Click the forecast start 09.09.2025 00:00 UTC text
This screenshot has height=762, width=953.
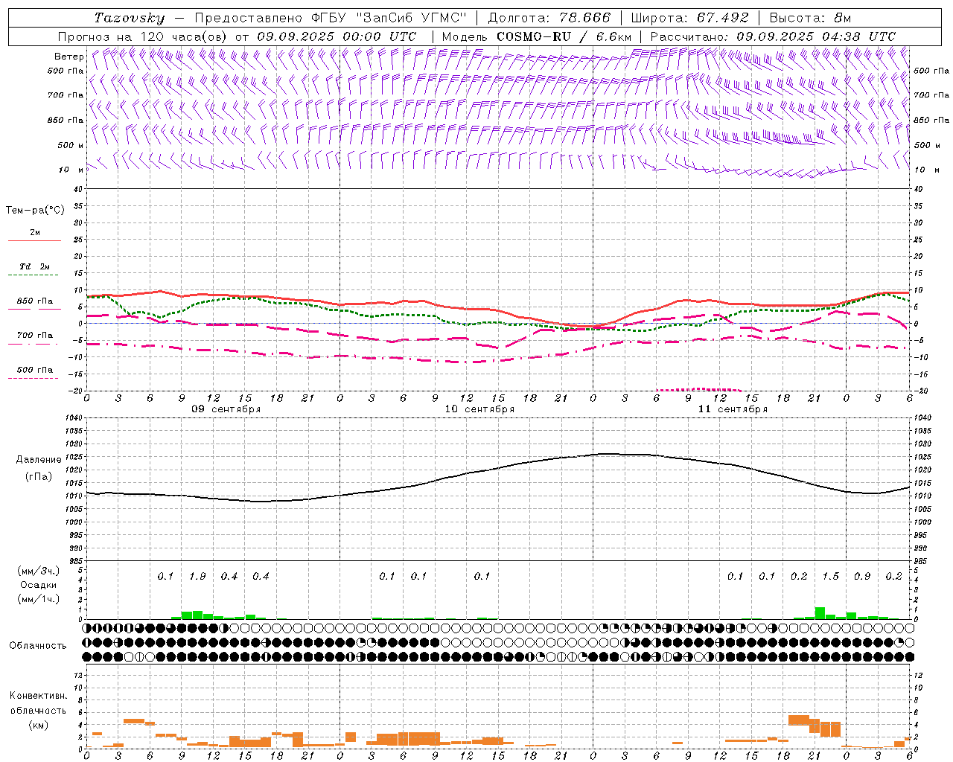tap(337, 36)
